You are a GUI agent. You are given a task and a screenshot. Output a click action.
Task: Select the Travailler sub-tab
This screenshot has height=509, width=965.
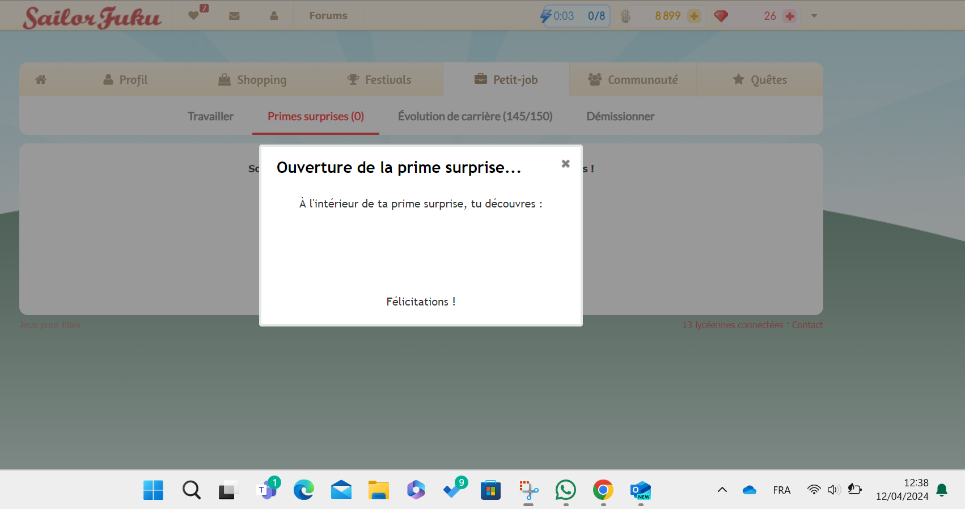(210, 116)
